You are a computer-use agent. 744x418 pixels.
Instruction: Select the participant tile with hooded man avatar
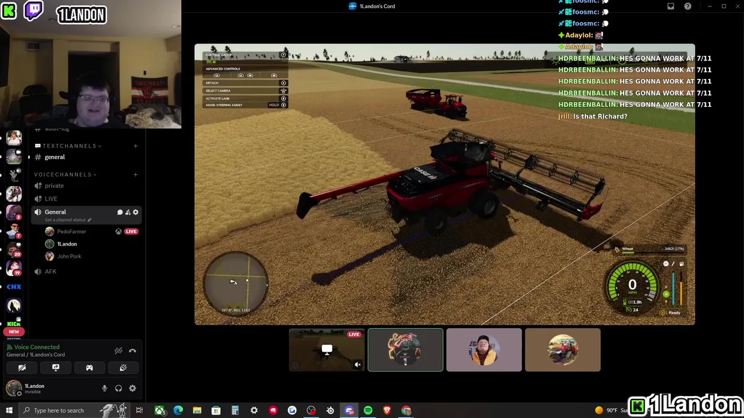pyautogui.click(x=484, y=350)
